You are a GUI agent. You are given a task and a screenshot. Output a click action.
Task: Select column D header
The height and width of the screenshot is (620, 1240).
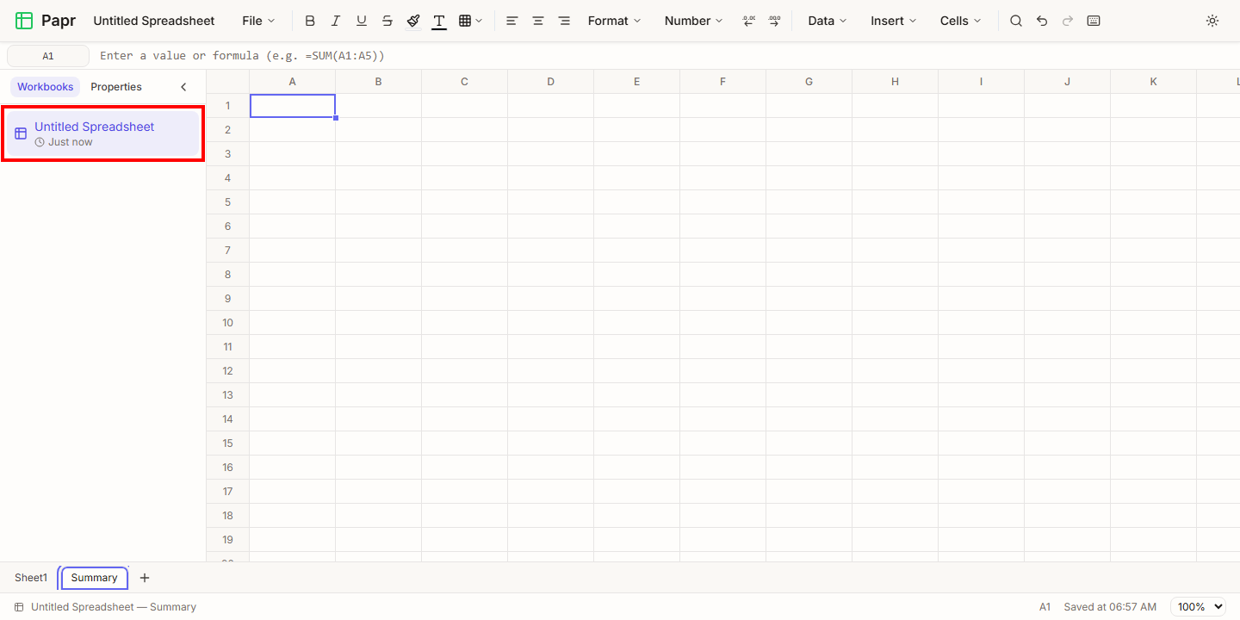tap(550, 82)
